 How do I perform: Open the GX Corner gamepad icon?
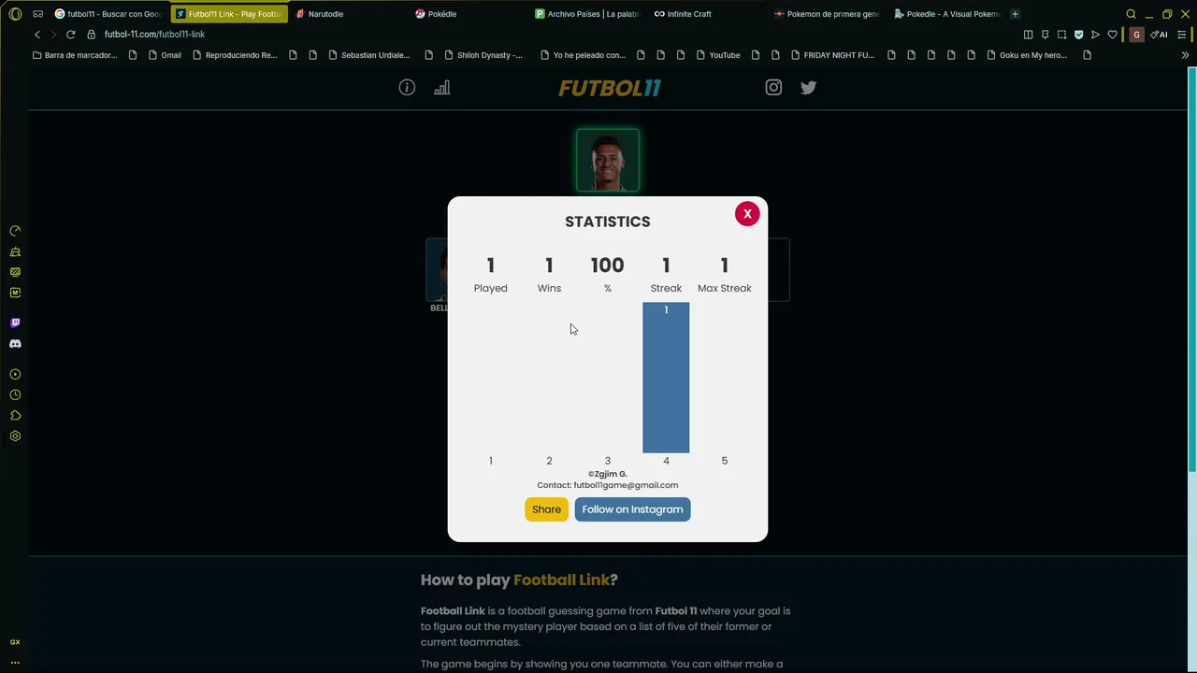pos(37,14)
